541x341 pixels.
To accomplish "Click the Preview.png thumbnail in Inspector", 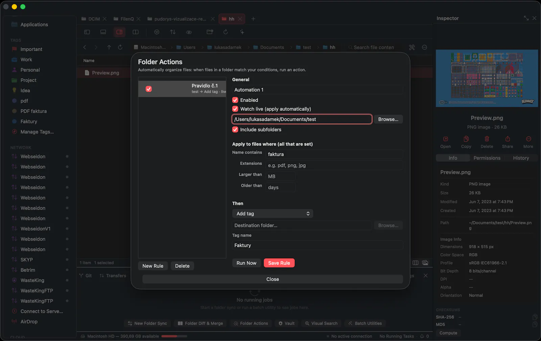I will tap(487, 78).
